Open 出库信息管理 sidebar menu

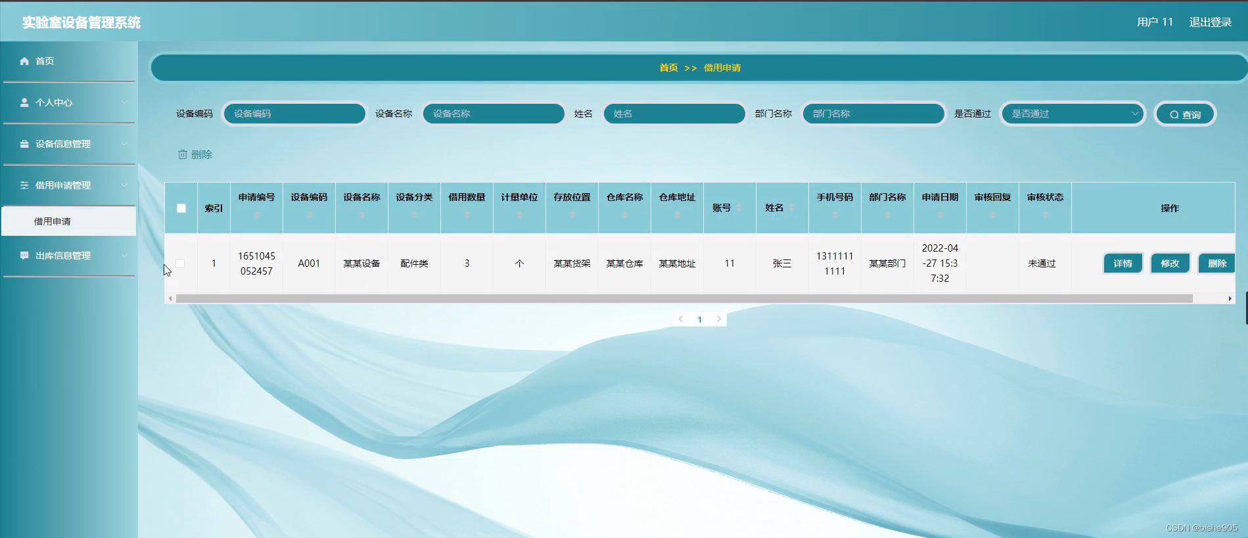tap(69, 256)
